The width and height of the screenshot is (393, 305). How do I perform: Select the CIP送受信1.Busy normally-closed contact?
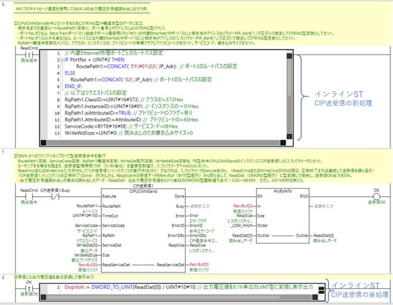[x=55, y=197]
